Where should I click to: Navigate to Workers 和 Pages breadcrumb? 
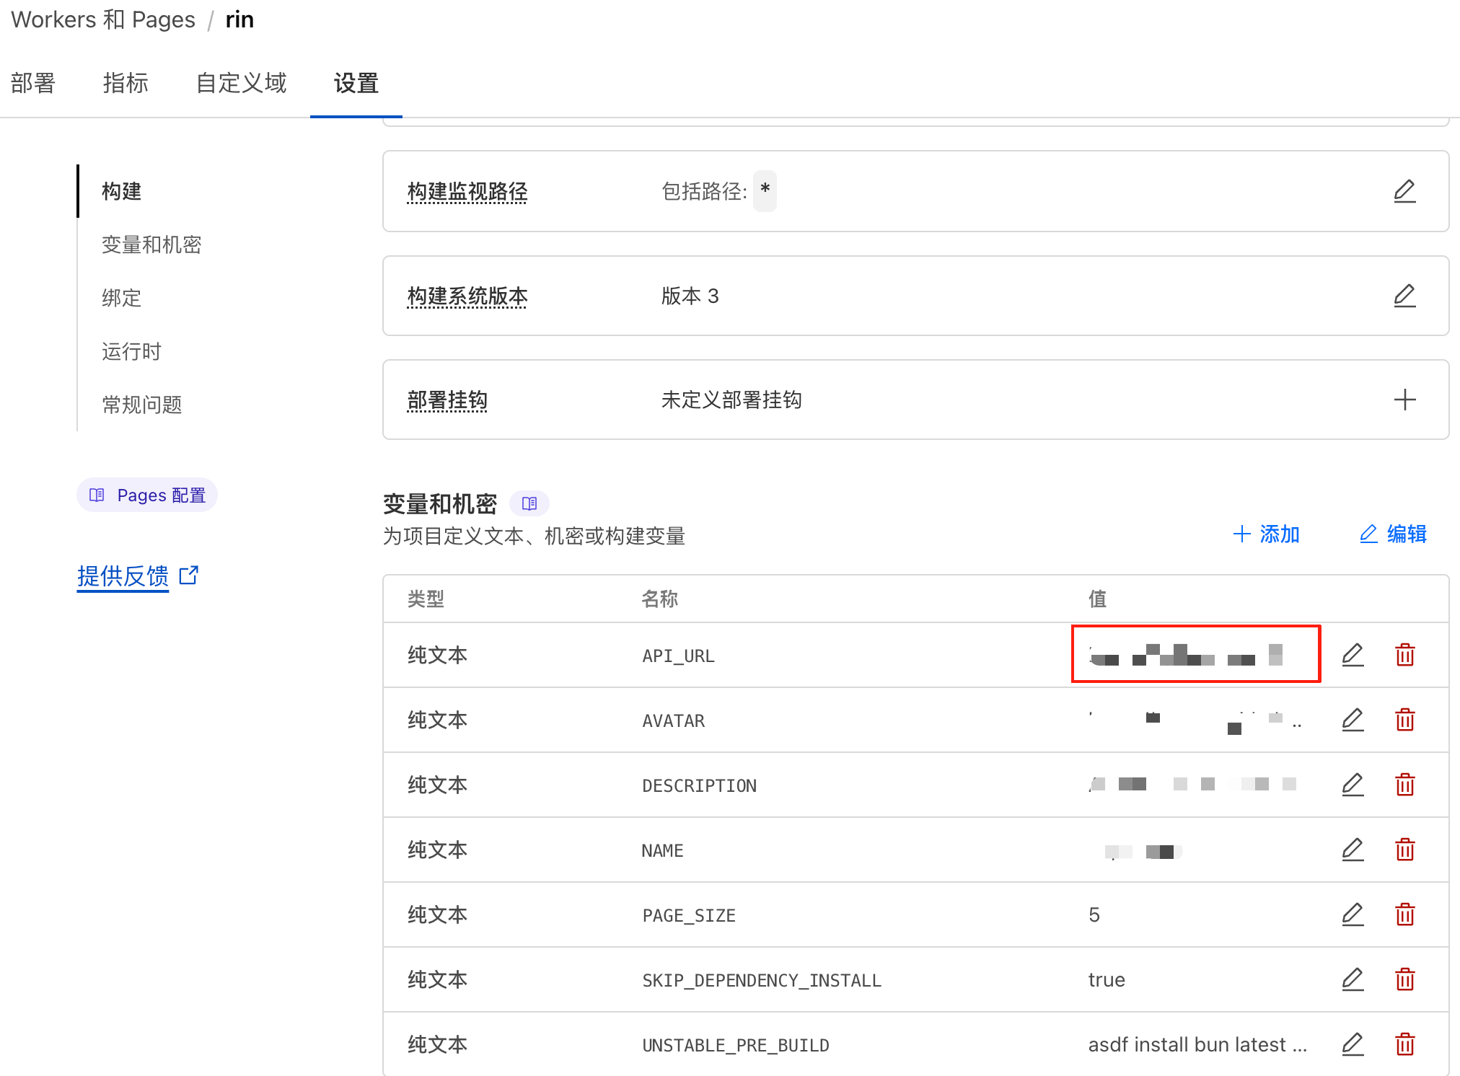103,19
